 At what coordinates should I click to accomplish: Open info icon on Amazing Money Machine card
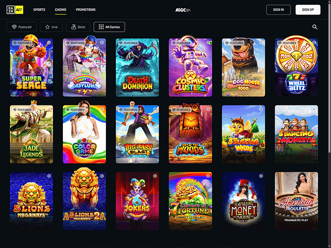pos(261,176)
